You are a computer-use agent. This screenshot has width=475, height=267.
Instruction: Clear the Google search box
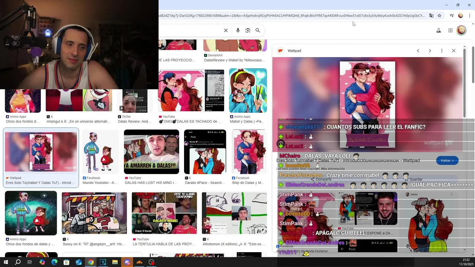(226, 30)
